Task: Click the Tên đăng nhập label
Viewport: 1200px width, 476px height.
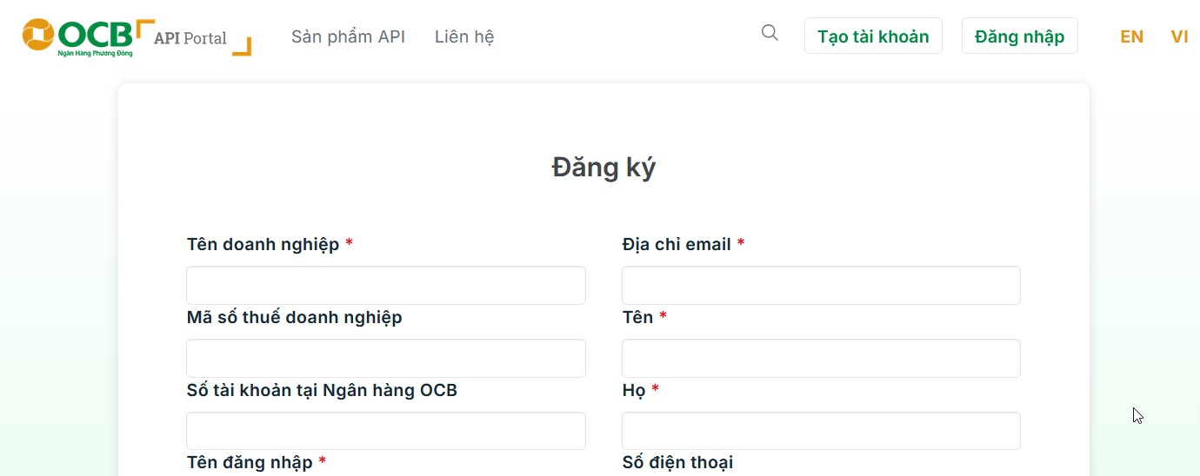Action: pyautogui.click(x=250, y=462)
